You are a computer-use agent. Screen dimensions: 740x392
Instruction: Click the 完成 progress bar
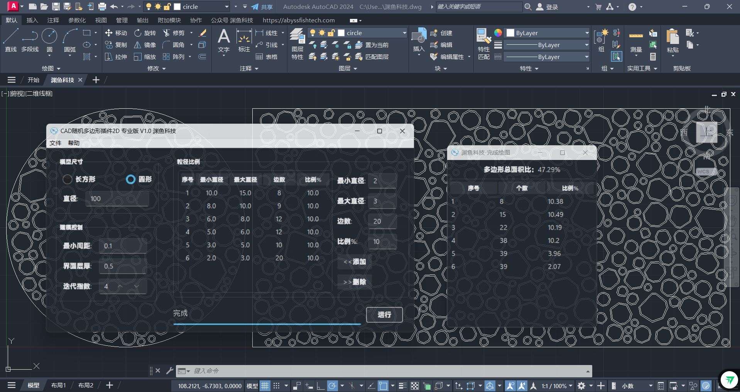point(267,324)
